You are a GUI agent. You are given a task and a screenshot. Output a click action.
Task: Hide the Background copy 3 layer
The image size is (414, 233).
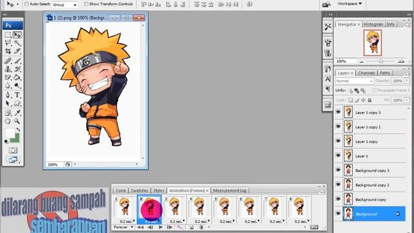(x=338, y=170)
